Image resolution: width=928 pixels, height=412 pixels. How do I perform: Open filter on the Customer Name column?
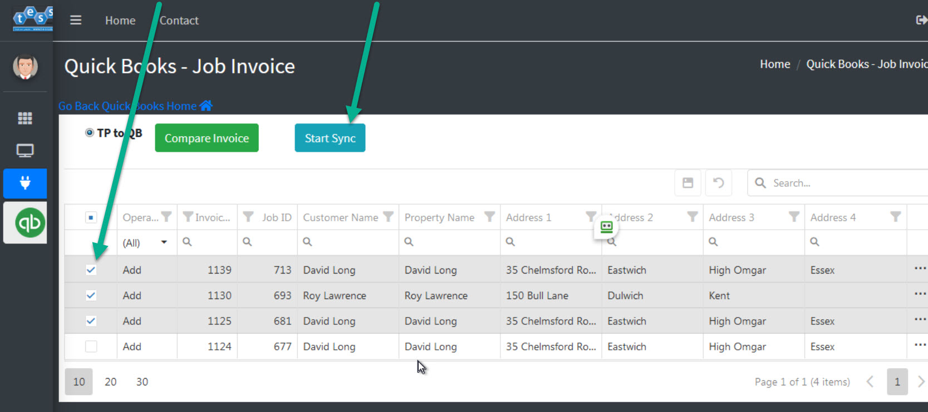tap(388, 217)
